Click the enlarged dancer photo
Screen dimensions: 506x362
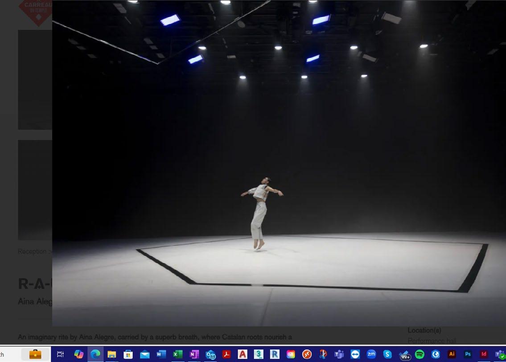coord(279,163)
